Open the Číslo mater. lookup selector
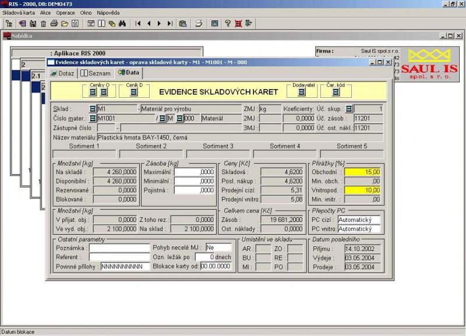 click(92, 119)
